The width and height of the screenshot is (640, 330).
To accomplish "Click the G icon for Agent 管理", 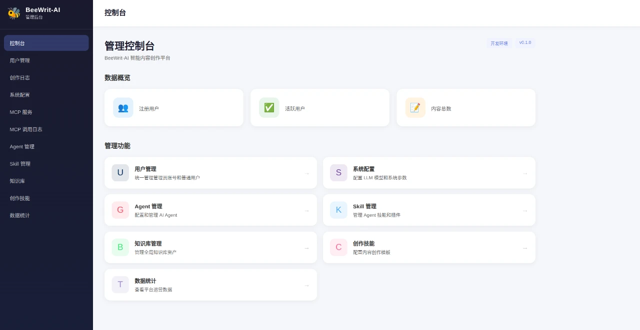I will (120, 210).
